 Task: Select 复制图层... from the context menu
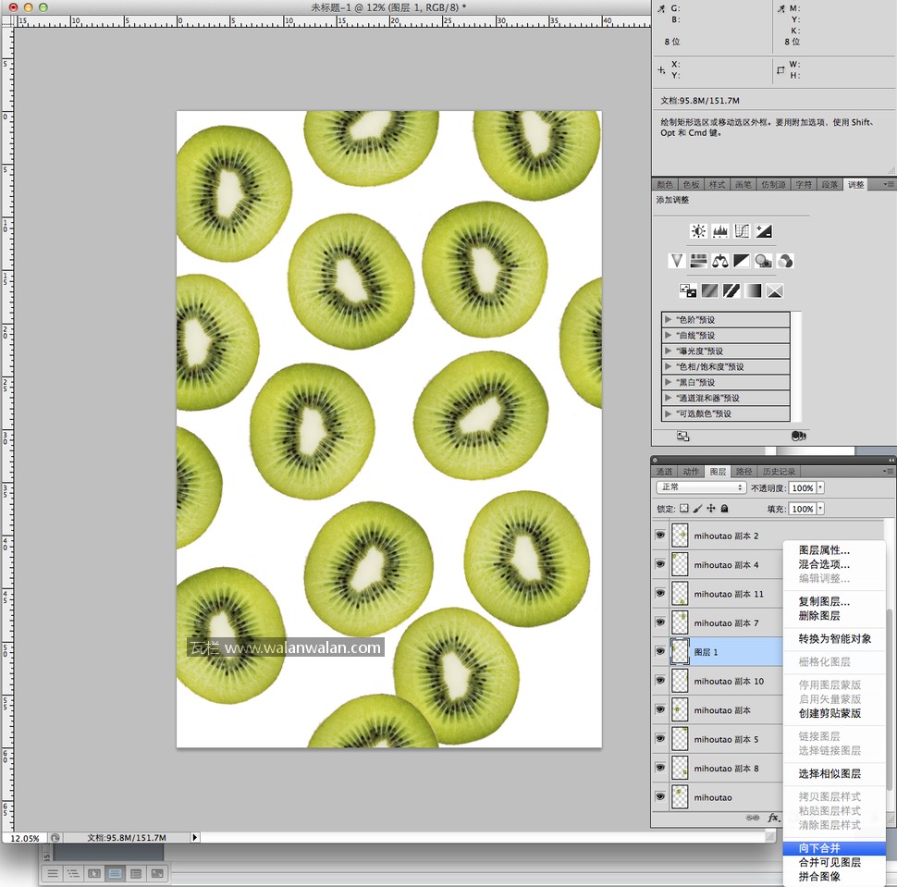pyautogui.click(x=824, y=601)
